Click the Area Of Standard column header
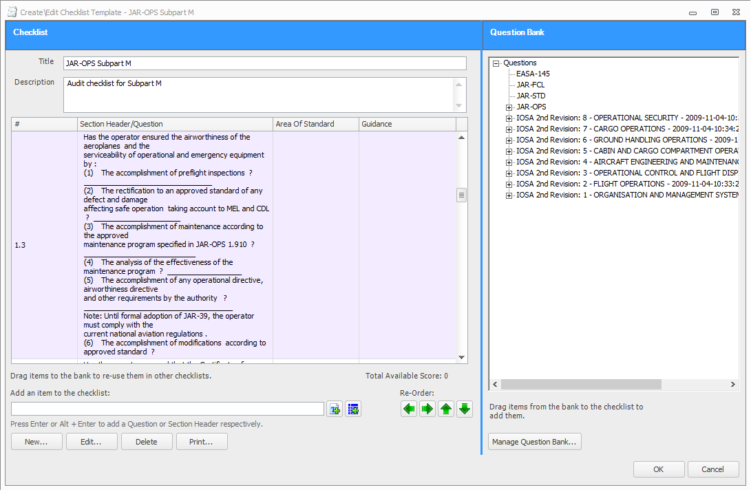The width and height of the screenshot is (751, 492). [x=316, y=124]
